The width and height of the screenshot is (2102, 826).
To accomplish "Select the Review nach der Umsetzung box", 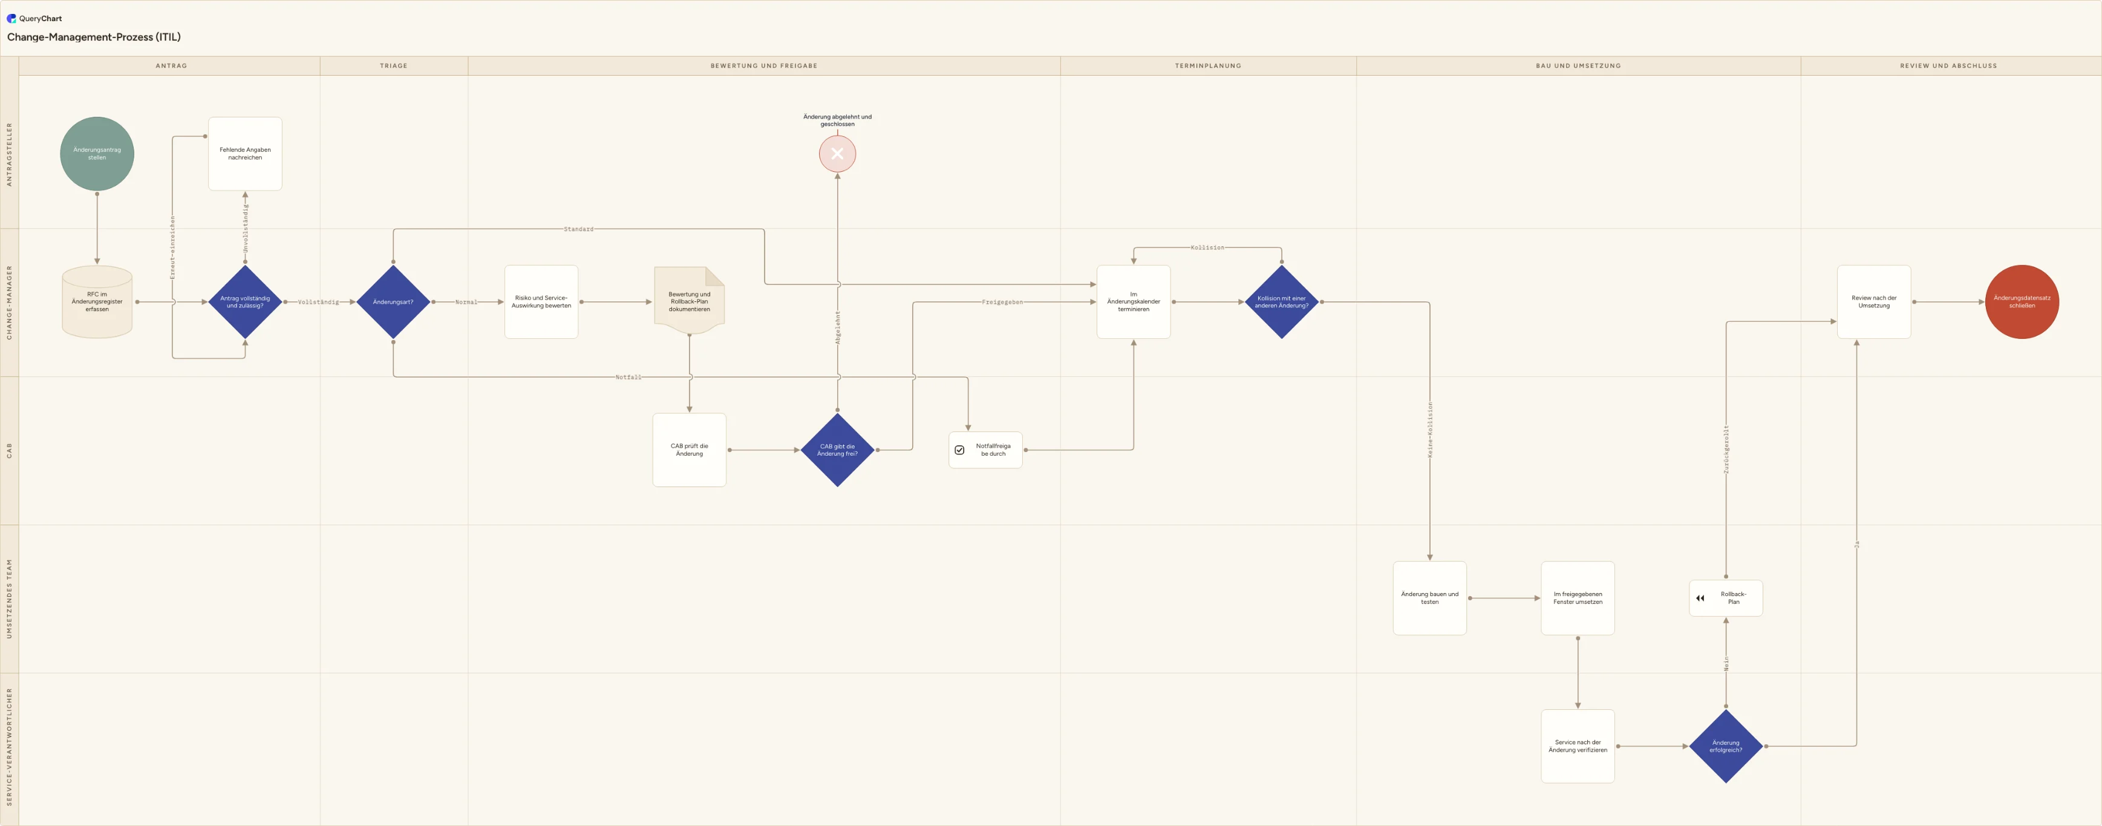I will (x=1873, y=302).
